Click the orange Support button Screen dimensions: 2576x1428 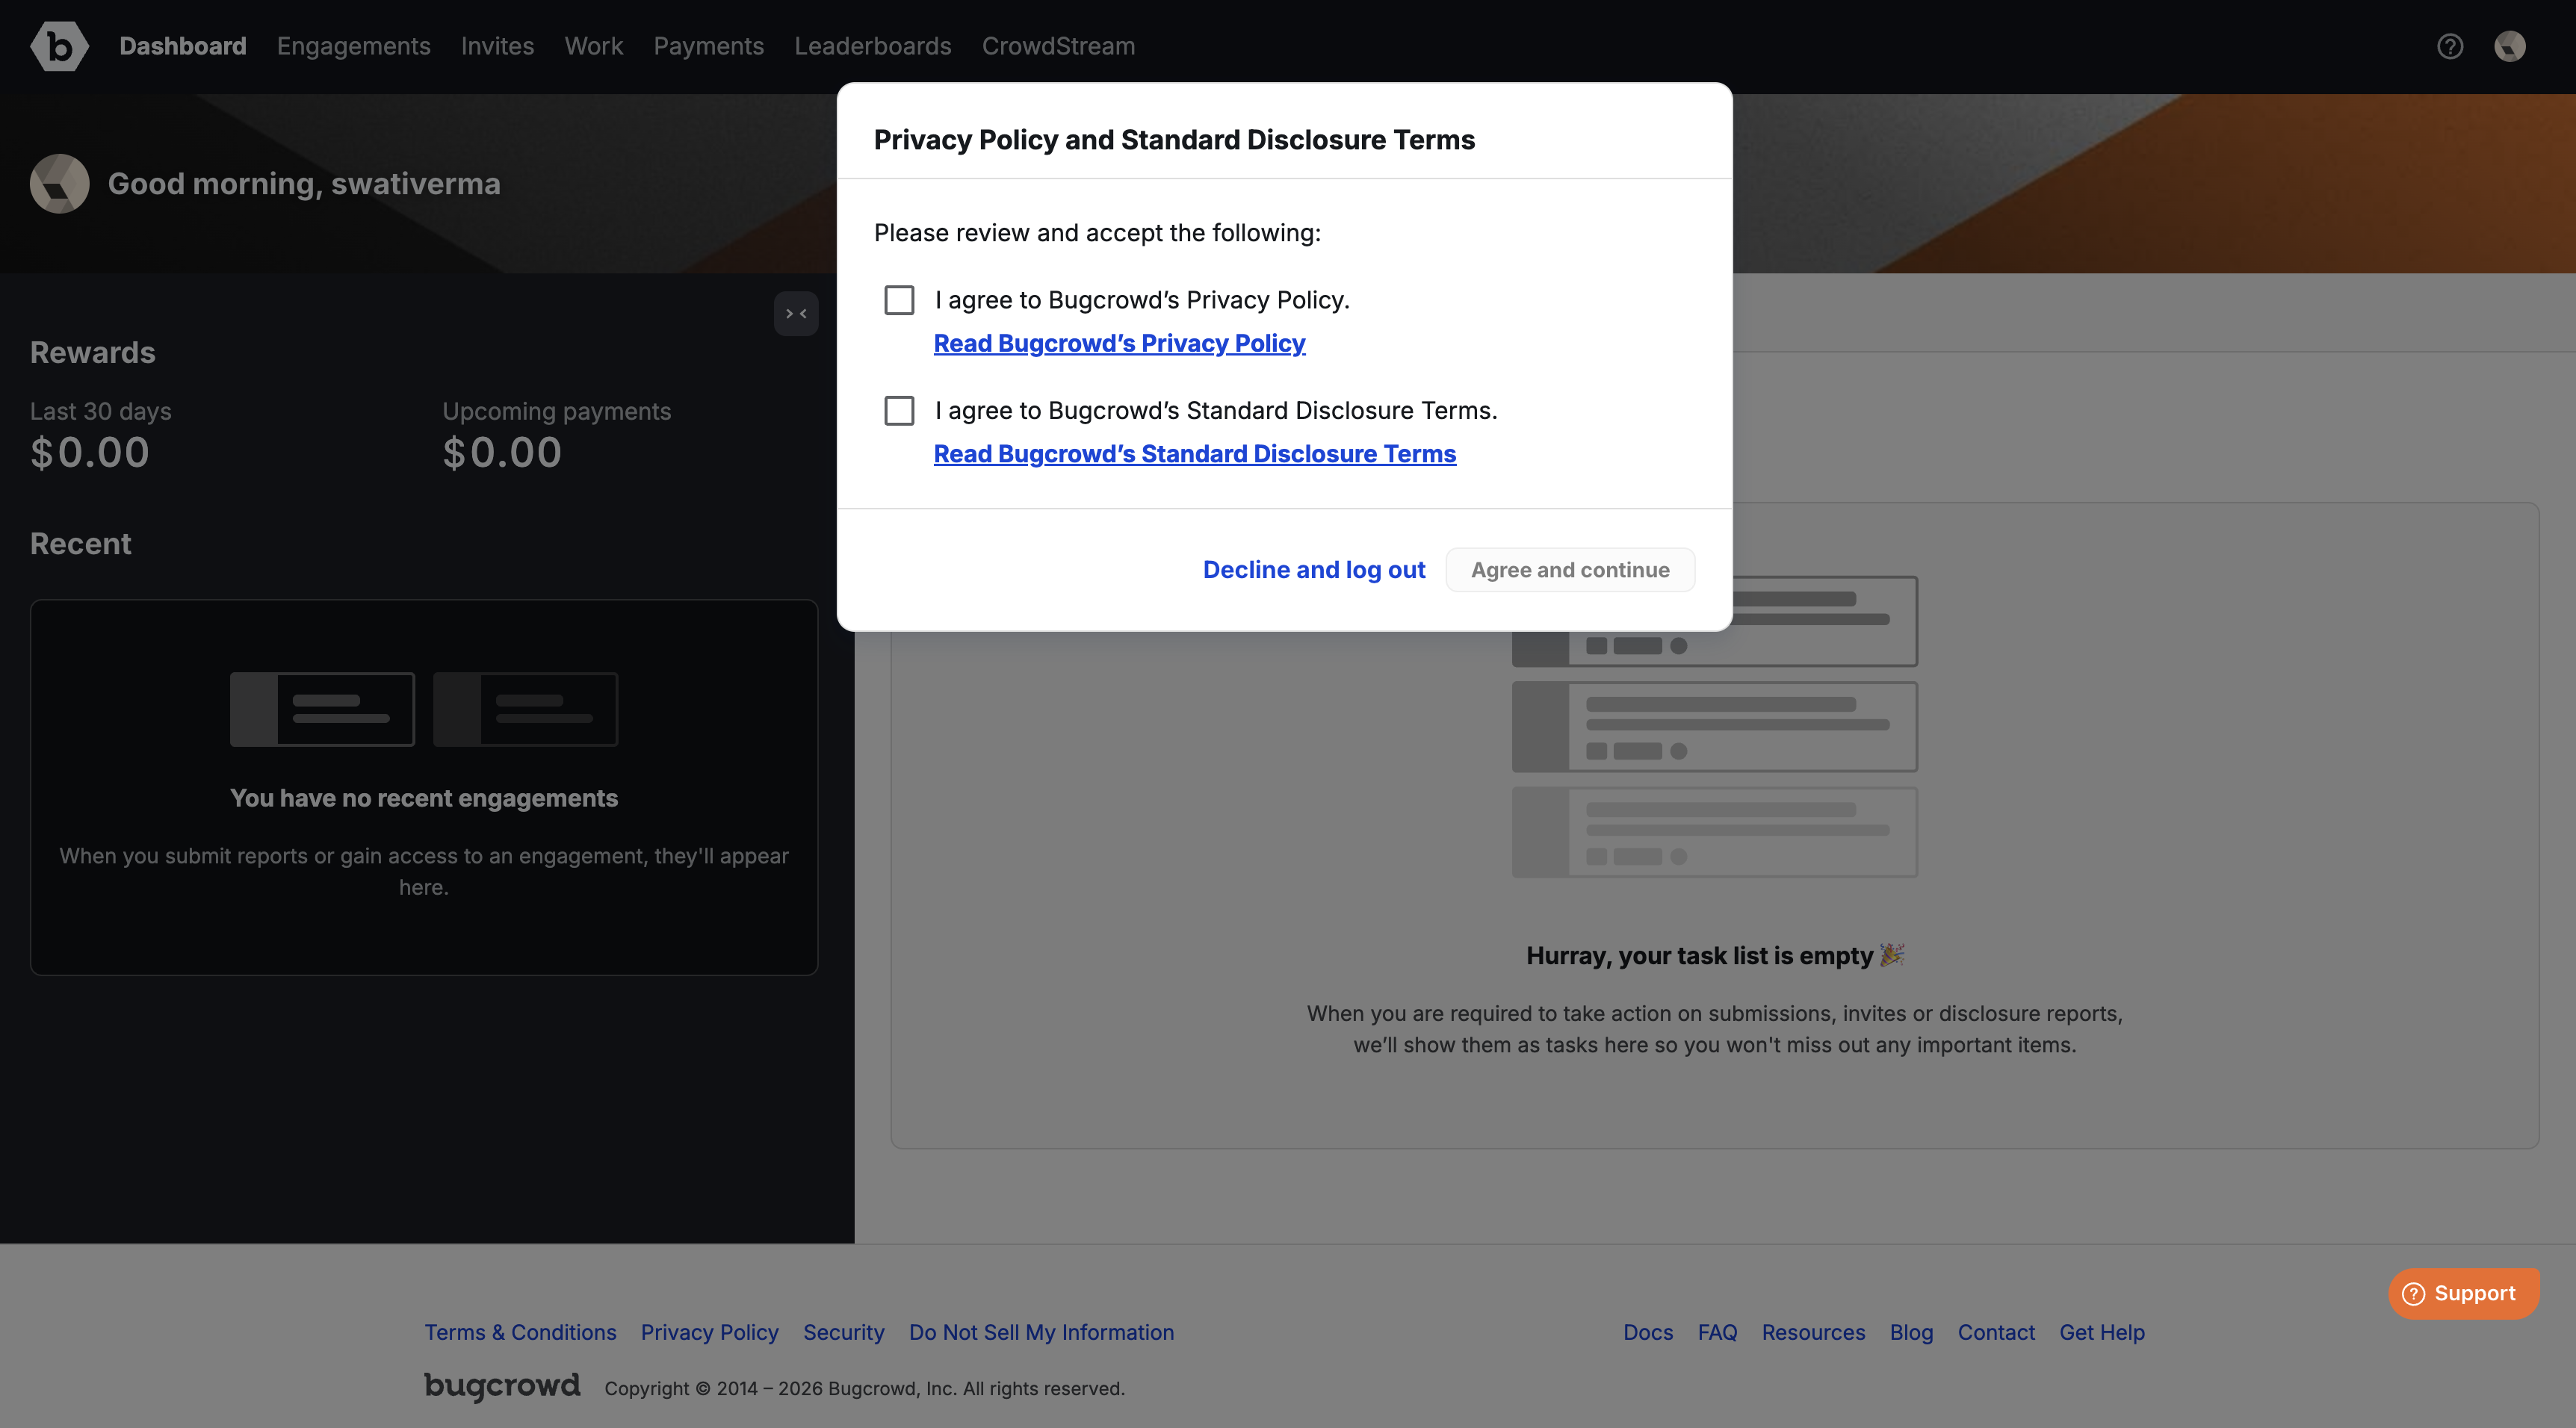pos(2463,1293)
